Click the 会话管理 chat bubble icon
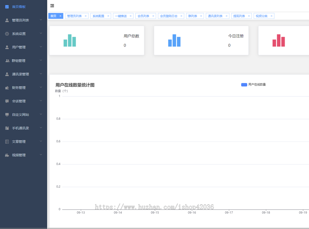Image resolution: width=309 pixels, height=229 pixels. click(x=7, y=101)
